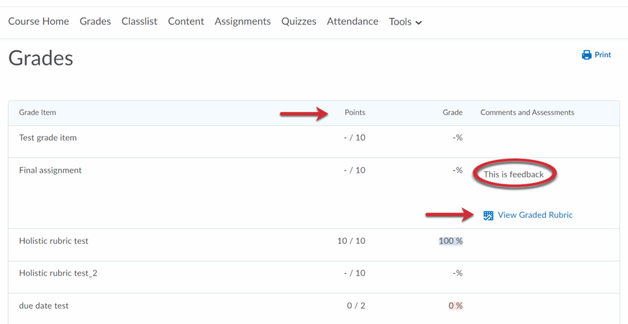The height and width of the screenshot is (324, 628).
Task: Click the red-shaded 0 % grade
Action: pyautogui.click(x=455, y=306)
